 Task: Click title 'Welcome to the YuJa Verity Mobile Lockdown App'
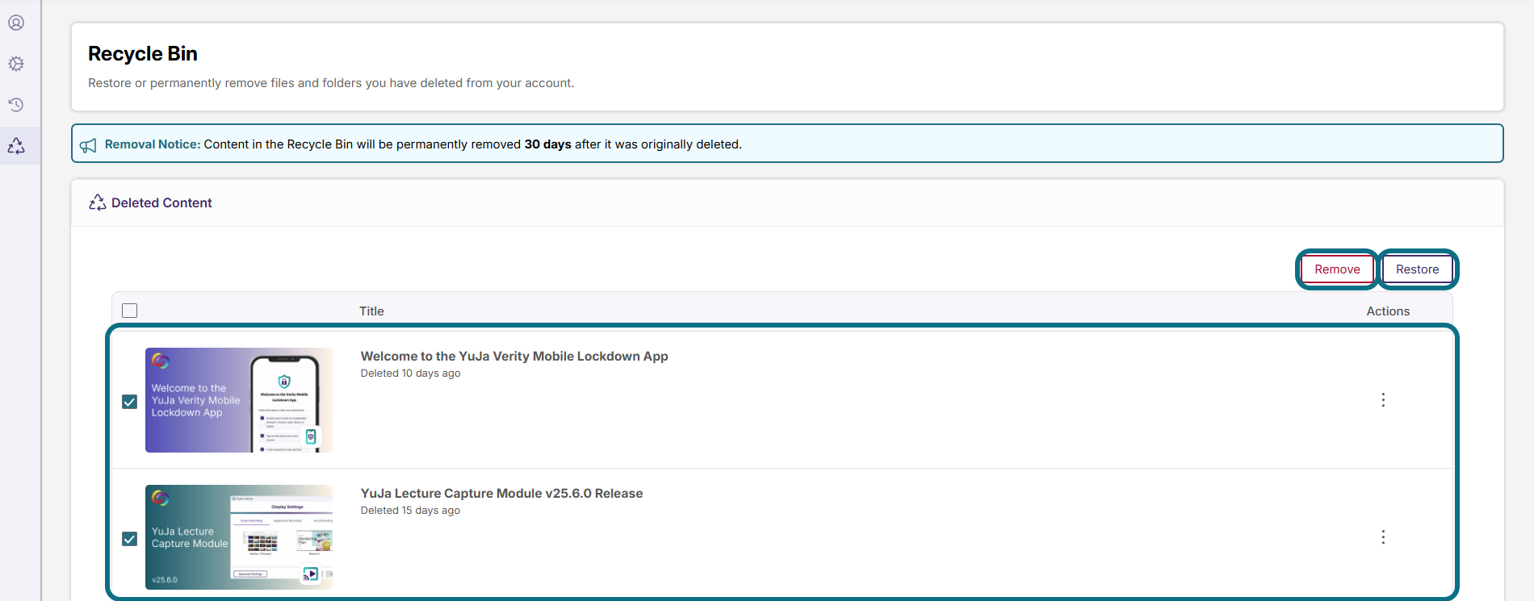click(514, 357)
